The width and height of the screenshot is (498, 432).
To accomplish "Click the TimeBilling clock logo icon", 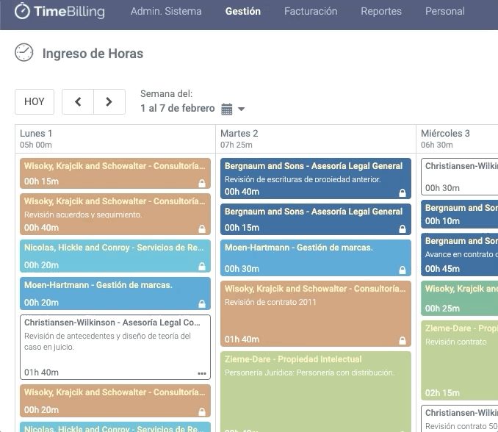I will point(23,11).
